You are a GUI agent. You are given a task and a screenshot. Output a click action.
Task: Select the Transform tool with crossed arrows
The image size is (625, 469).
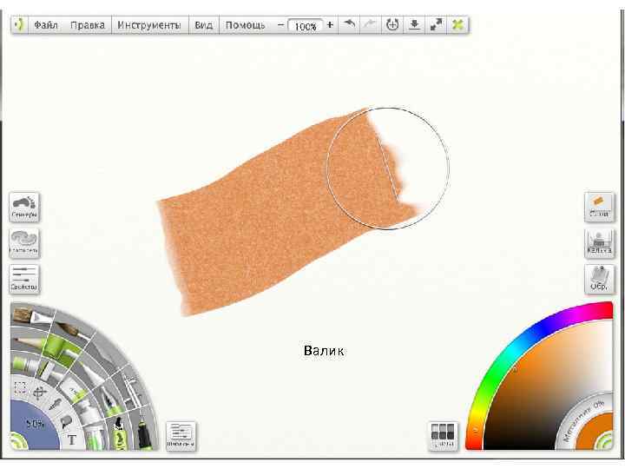coord(39,393)
